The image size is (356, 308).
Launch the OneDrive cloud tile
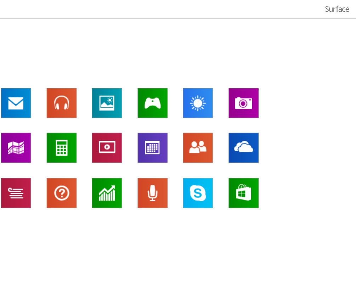pos(243,148)
